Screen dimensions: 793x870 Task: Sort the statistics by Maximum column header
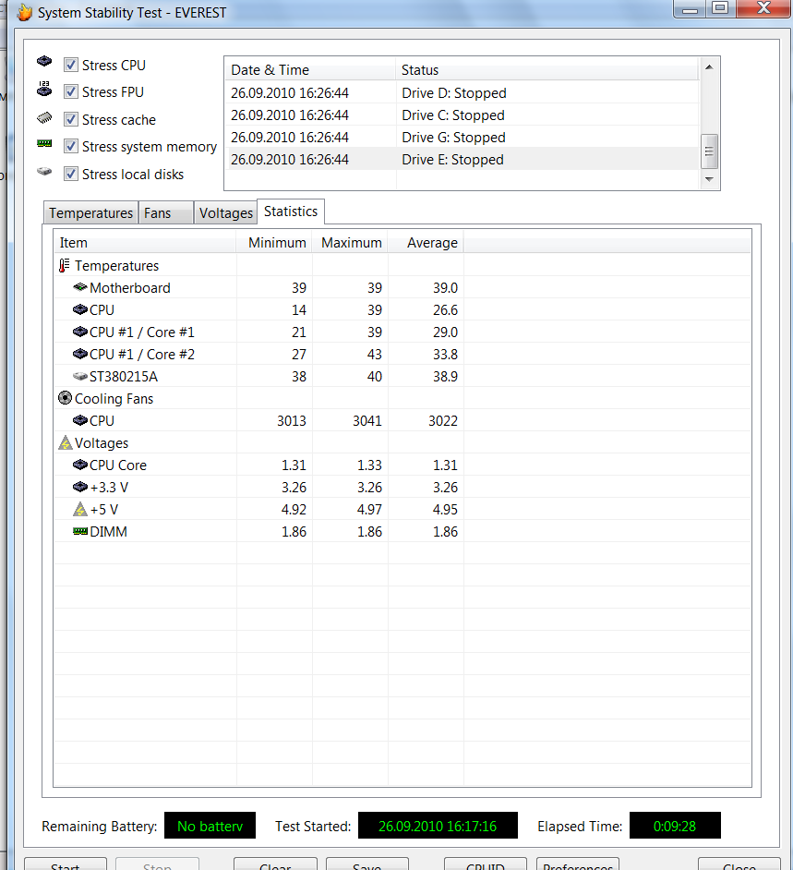coord(351,243)
